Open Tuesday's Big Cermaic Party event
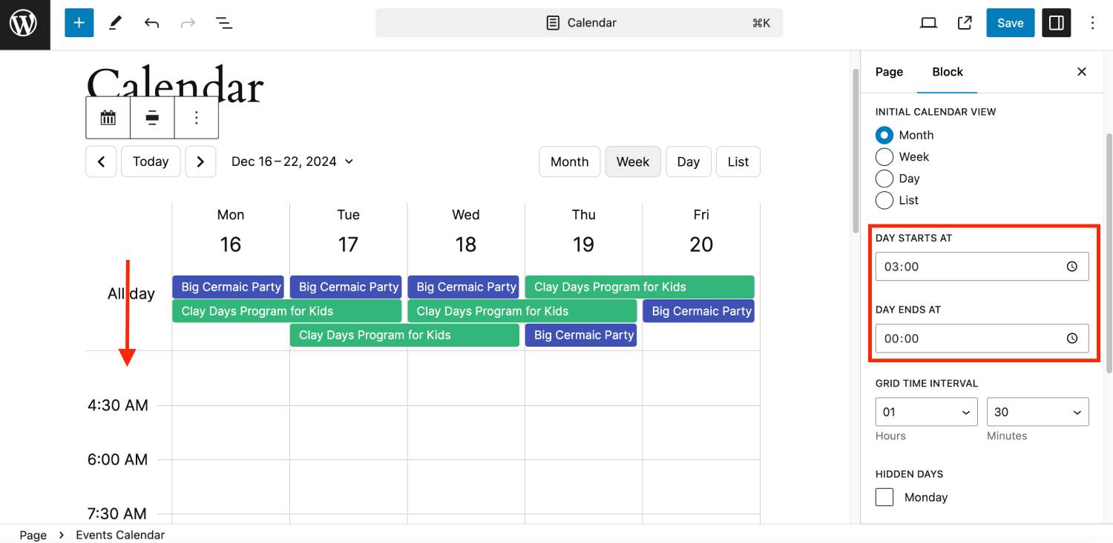The width and height of the screenshot is (1113, 543). pos(346,287)
